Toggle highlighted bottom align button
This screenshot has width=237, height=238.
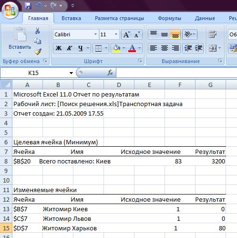175,34
